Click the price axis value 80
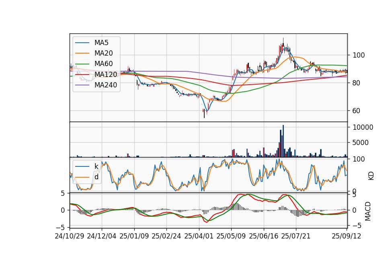 tap(357, 83)
